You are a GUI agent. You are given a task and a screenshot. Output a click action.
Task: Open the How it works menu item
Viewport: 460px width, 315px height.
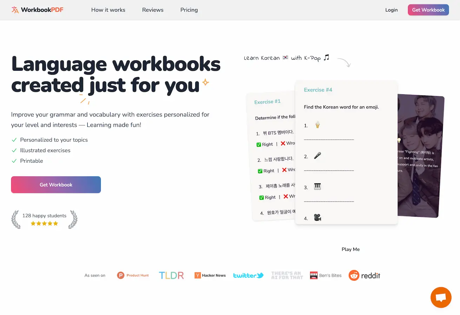click(108, 10)
